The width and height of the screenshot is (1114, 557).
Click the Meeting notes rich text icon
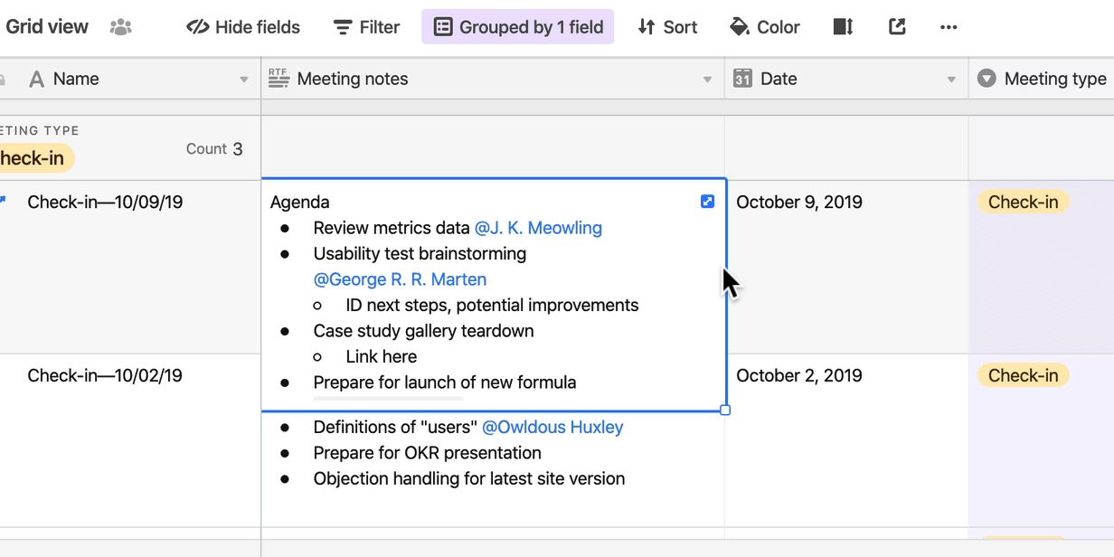(278, 79)
